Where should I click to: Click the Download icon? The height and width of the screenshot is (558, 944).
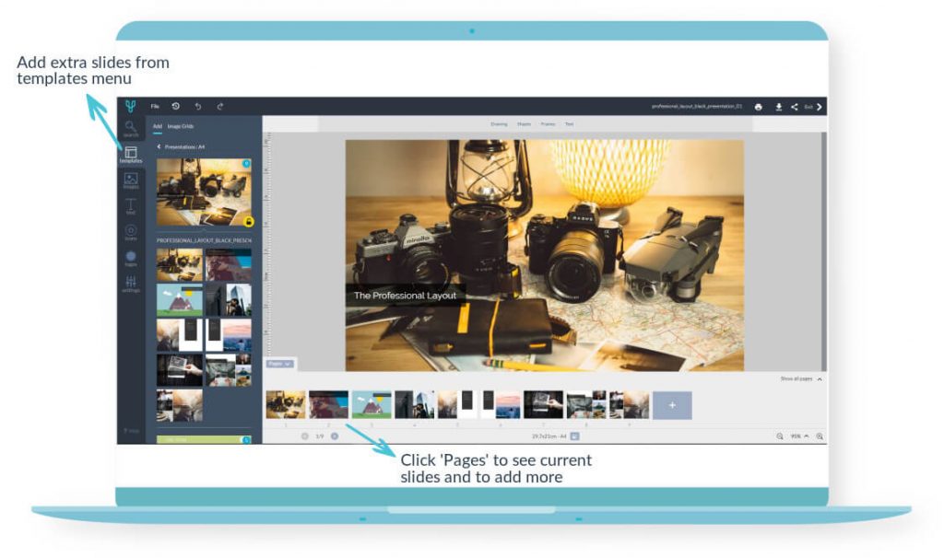(779, 107)
